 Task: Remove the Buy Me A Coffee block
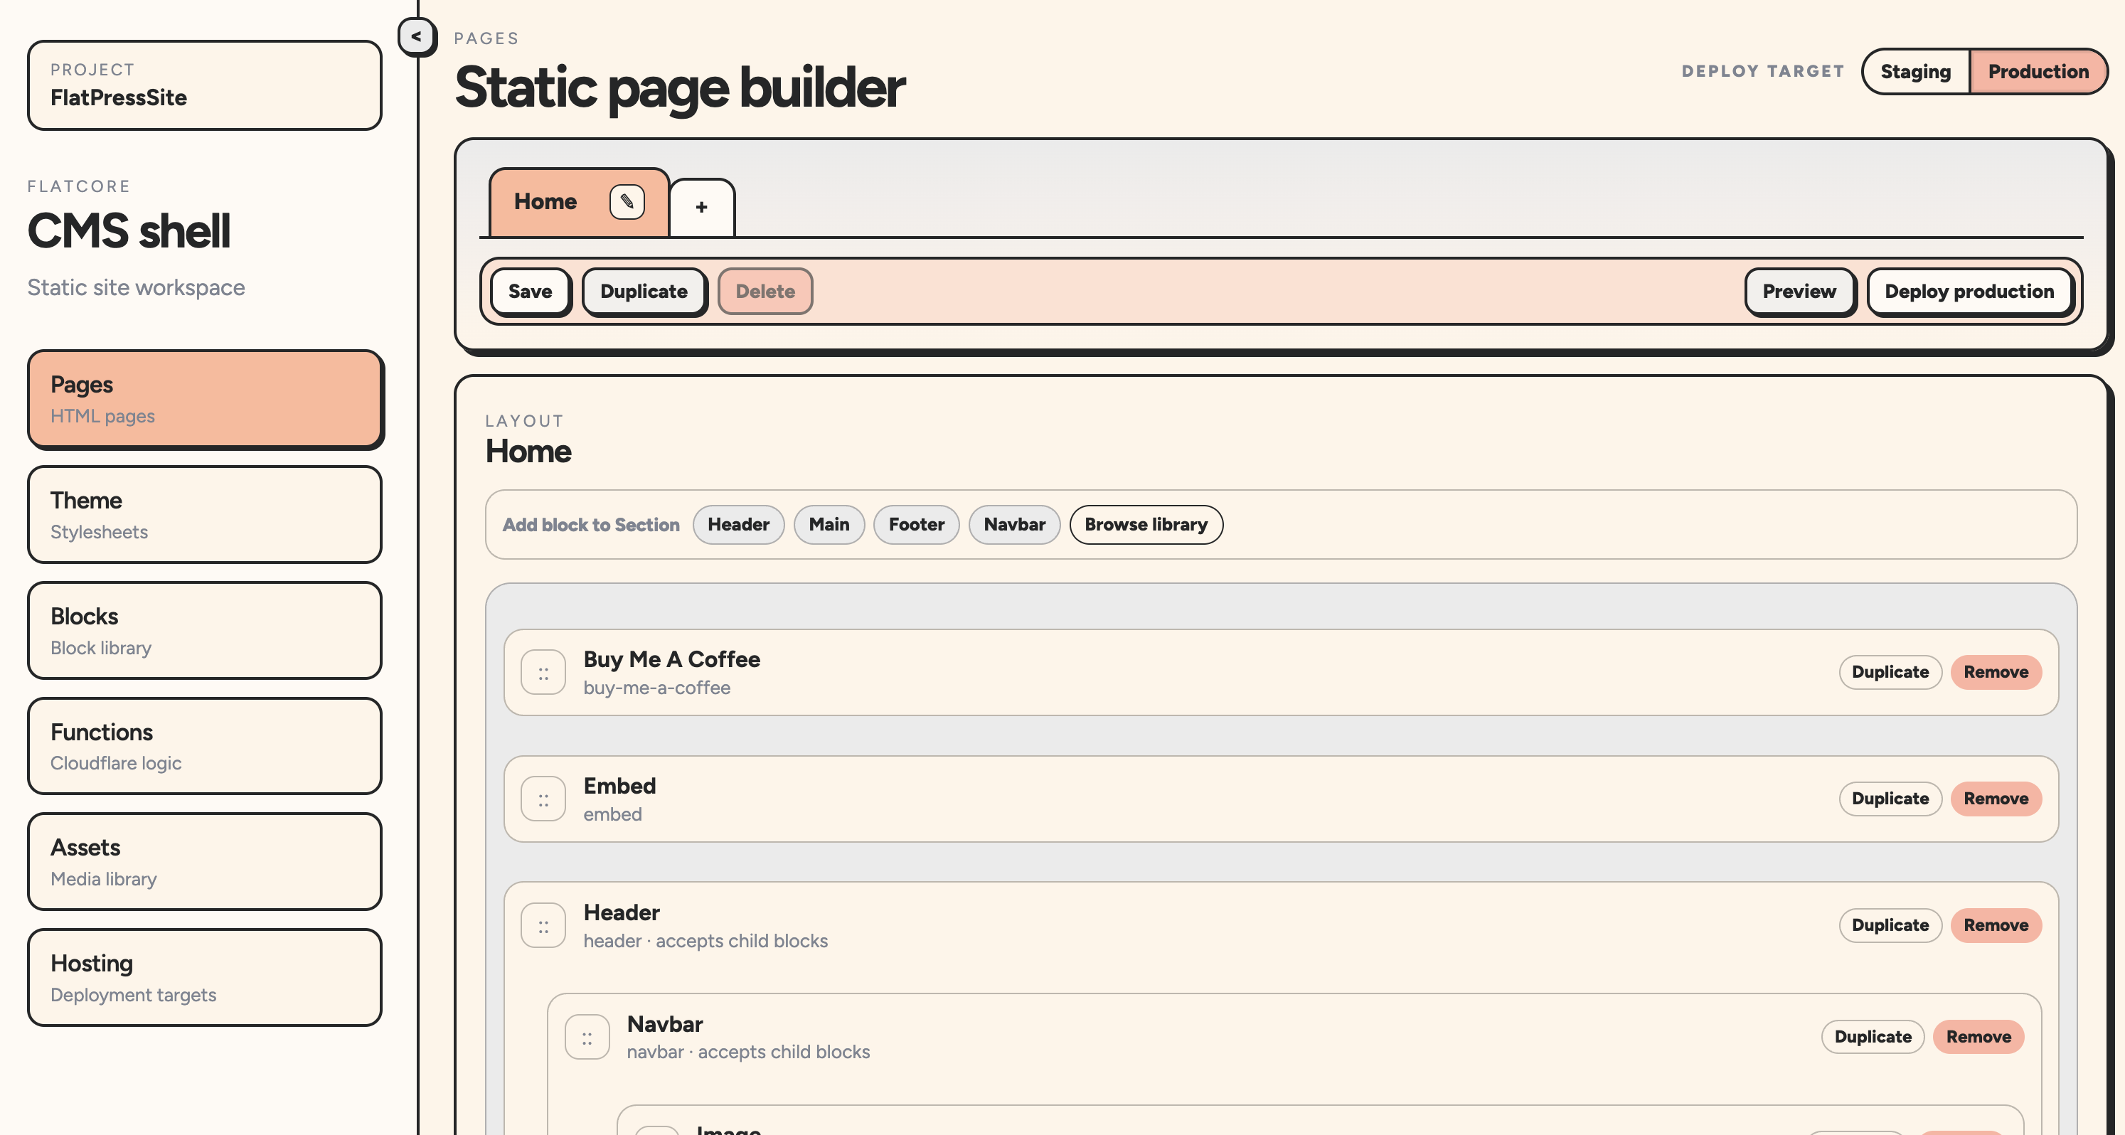[x=1996, y=673]
